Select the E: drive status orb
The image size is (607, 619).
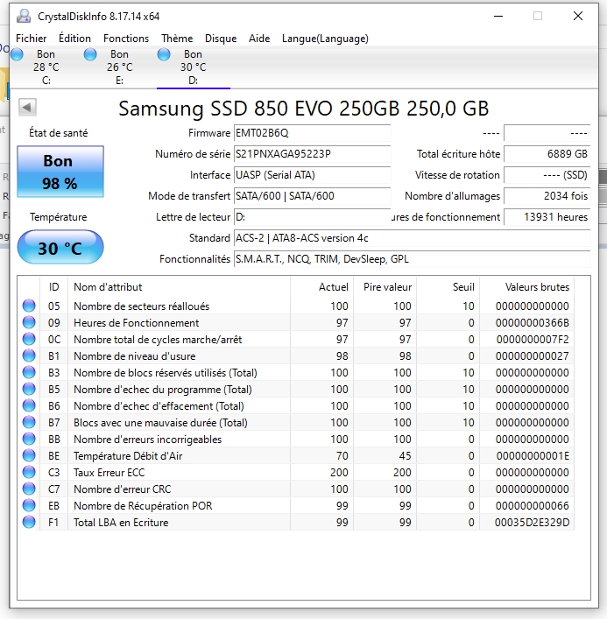click(90, 54)
